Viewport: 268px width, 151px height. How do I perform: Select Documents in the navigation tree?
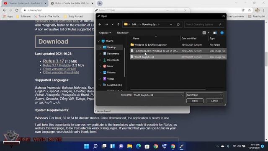point(113,54)
